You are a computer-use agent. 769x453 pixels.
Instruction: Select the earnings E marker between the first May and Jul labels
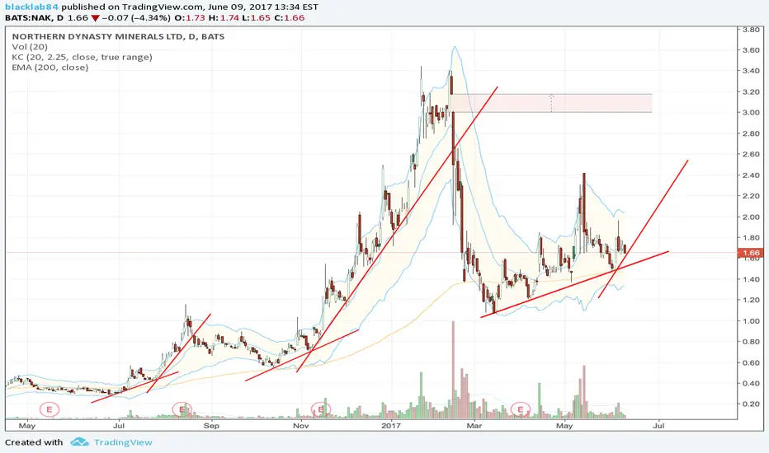49,409
